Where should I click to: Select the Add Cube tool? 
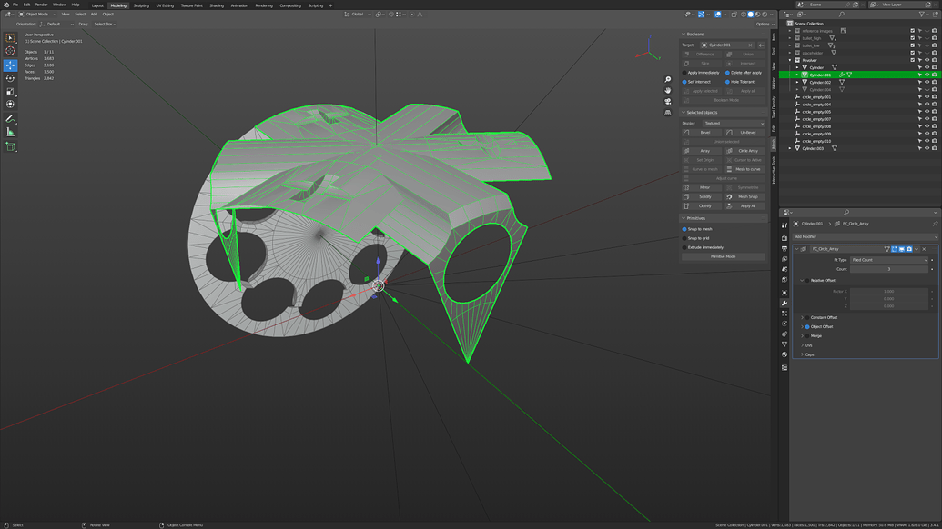coord(10,146)
